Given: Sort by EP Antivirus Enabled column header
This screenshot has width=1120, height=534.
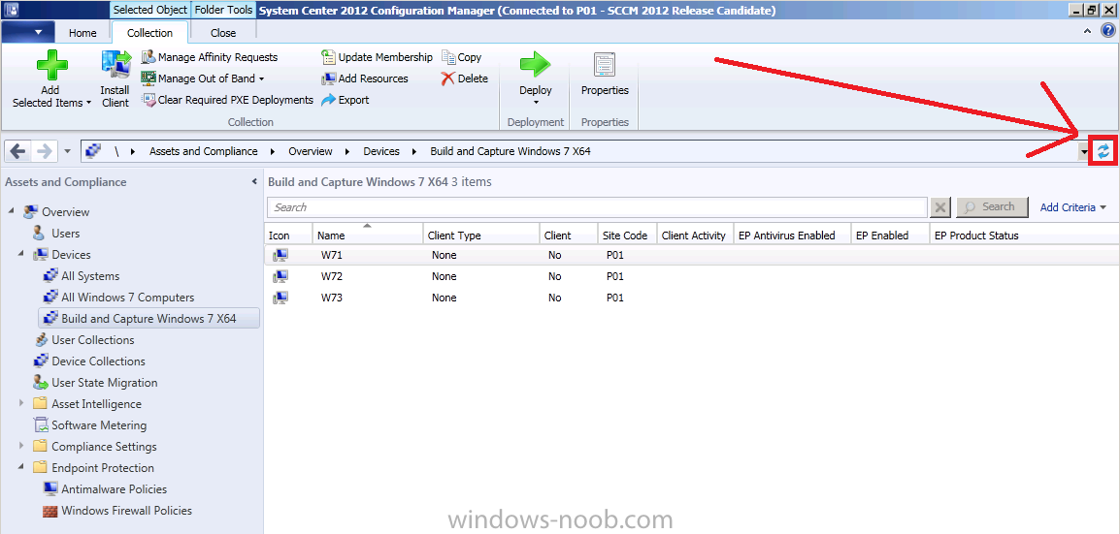Looking at the screenshot, I should click(792, 235).
